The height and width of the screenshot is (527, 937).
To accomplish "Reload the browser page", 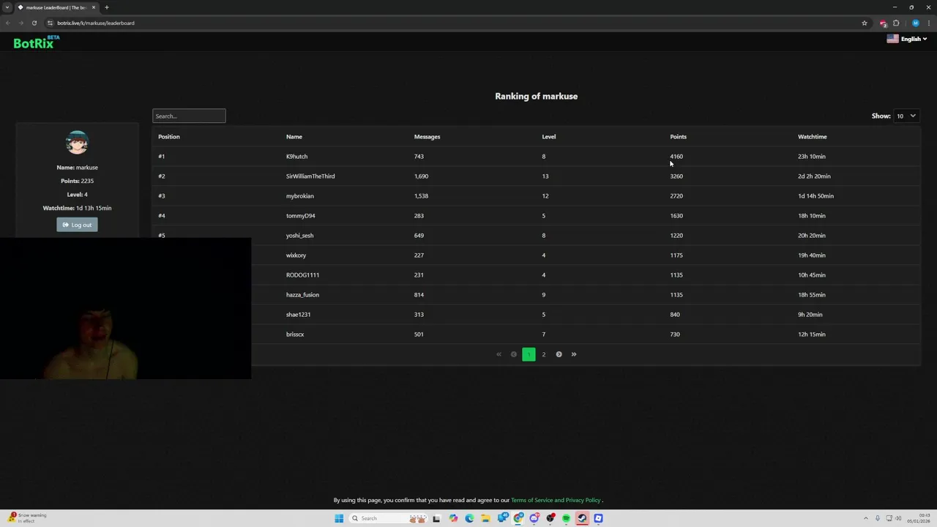I will point(34,23).
